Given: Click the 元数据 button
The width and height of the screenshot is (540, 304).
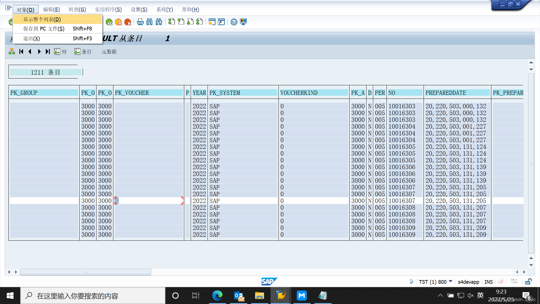Looking at the screenshot, I should point(109,52).
